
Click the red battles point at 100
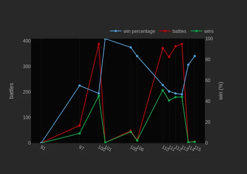pos(99,44)
